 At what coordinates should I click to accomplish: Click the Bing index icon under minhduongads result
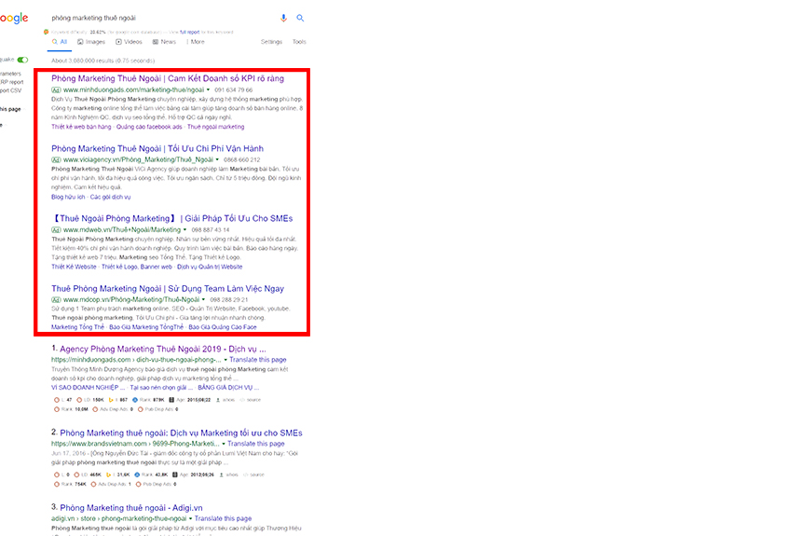[111, 400]
